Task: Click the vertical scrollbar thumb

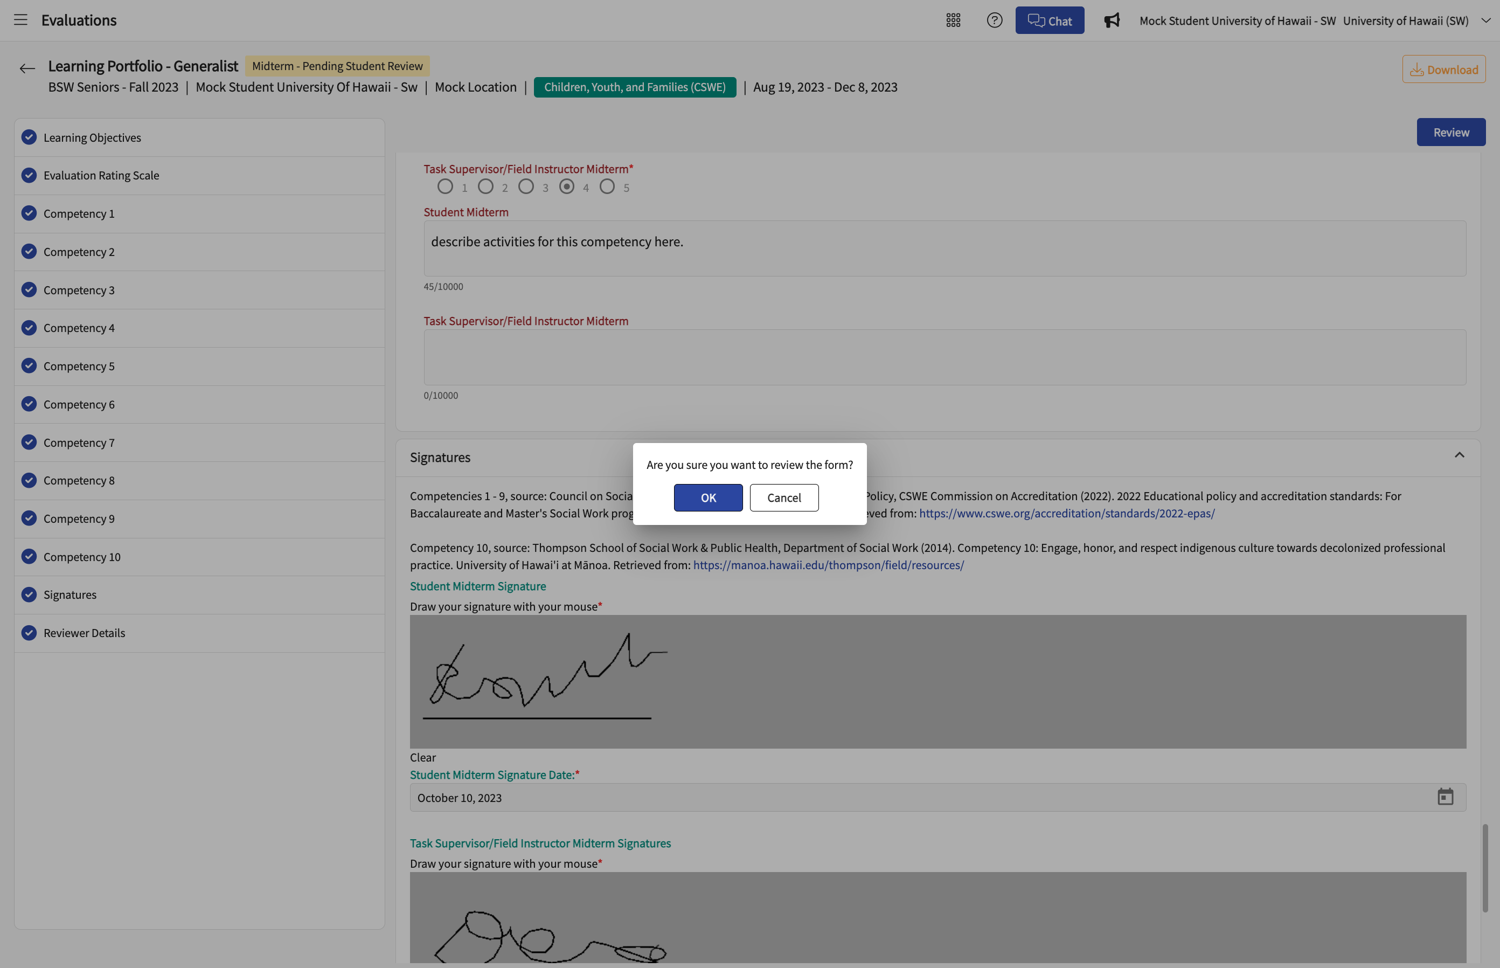Action: (1485, 867)
